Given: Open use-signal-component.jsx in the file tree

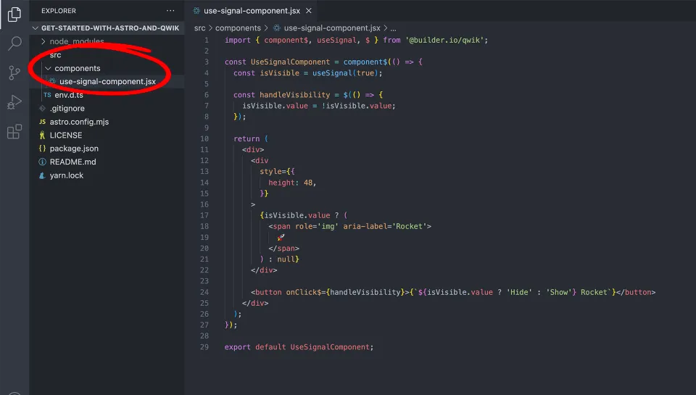Looking at the screenshot, I should [107, 82].
